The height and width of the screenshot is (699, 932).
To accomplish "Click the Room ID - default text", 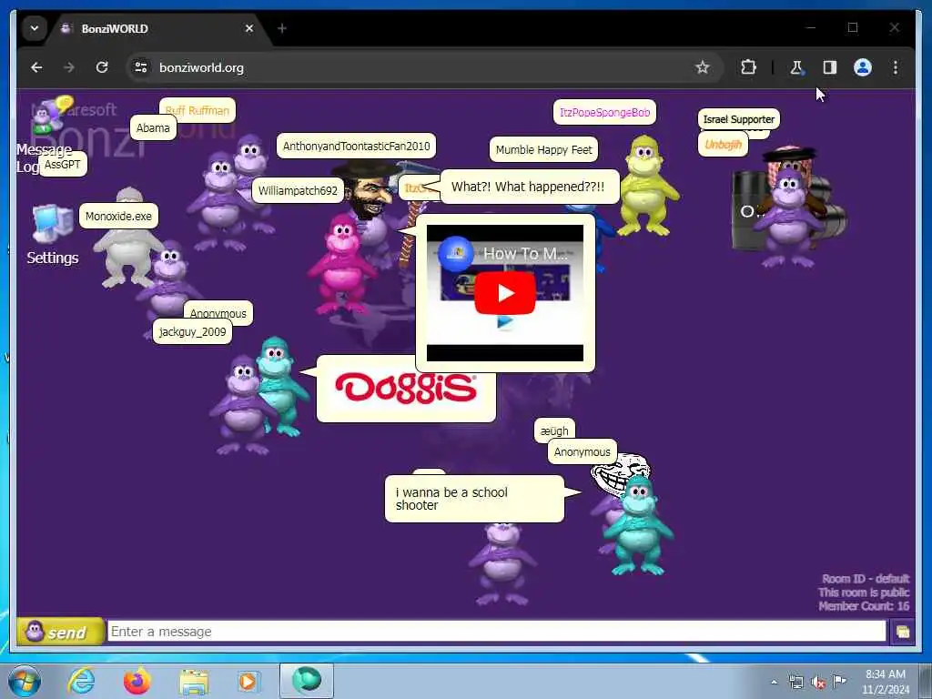I will pyautogui.click(x=866, y=579).
